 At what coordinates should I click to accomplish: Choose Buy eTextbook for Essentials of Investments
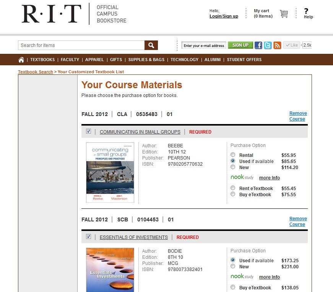[233, 287]
